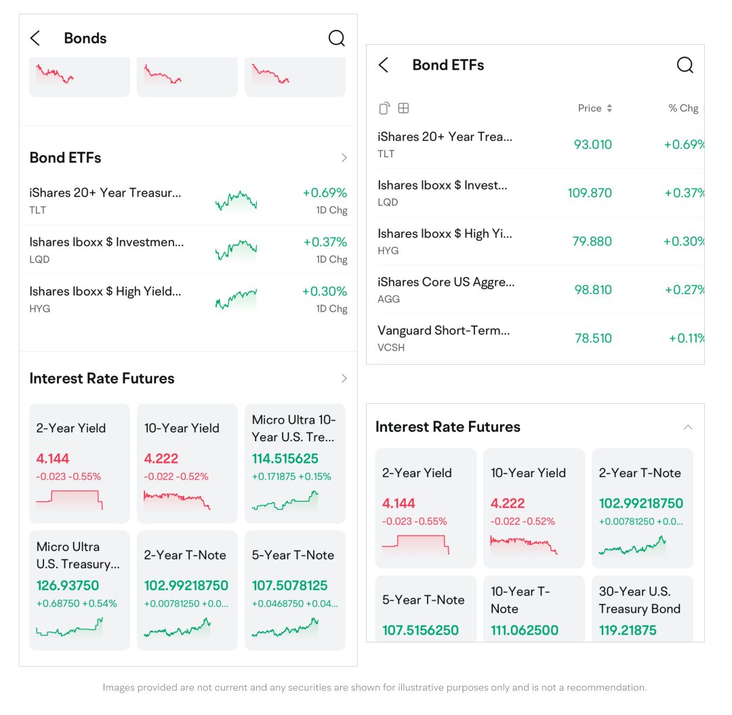Open the Micro Ultra 10-Year U.S. Treasury card

pos(295,464)
